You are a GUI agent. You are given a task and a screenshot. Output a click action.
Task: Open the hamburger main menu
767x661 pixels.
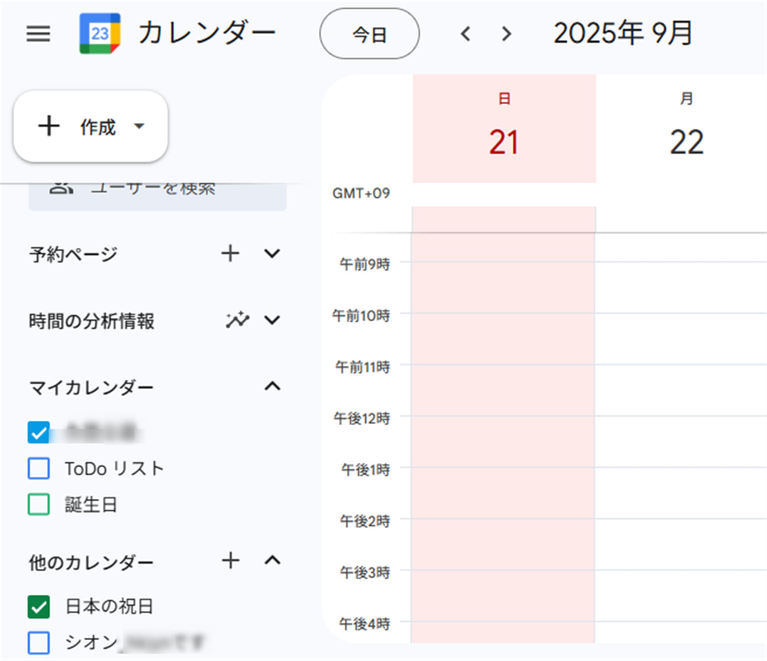[38, 33]
